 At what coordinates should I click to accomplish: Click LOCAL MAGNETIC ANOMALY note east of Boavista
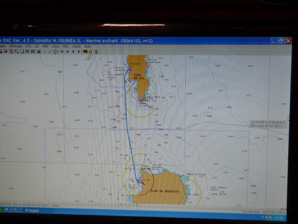tap(218, 189)
